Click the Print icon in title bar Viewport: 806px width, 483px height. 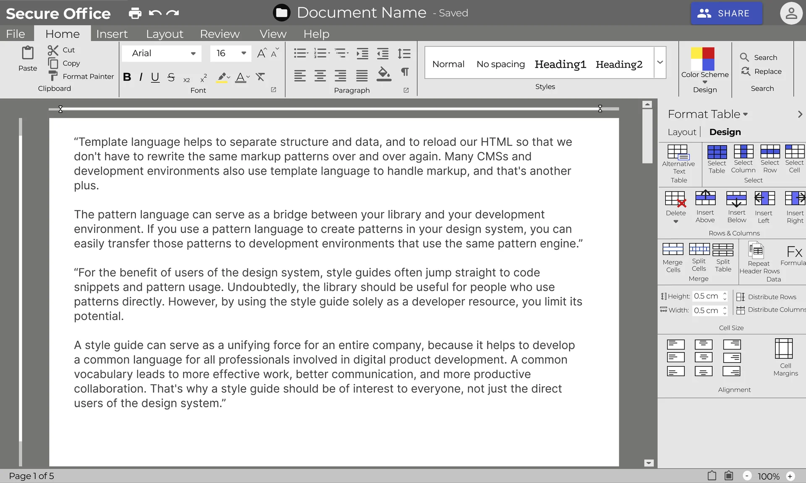pyautogui.click(x=135, y=13)
